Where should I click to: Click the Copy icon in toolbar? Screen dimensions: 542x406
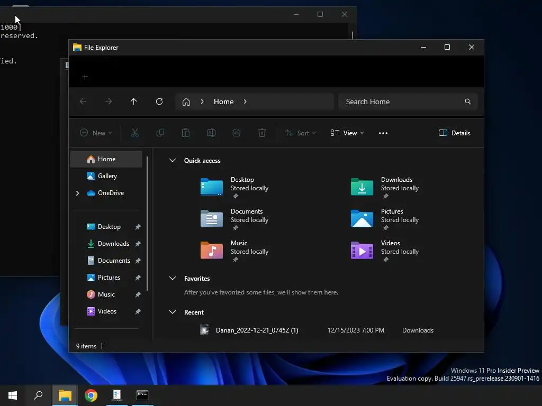tap(160, 133)
